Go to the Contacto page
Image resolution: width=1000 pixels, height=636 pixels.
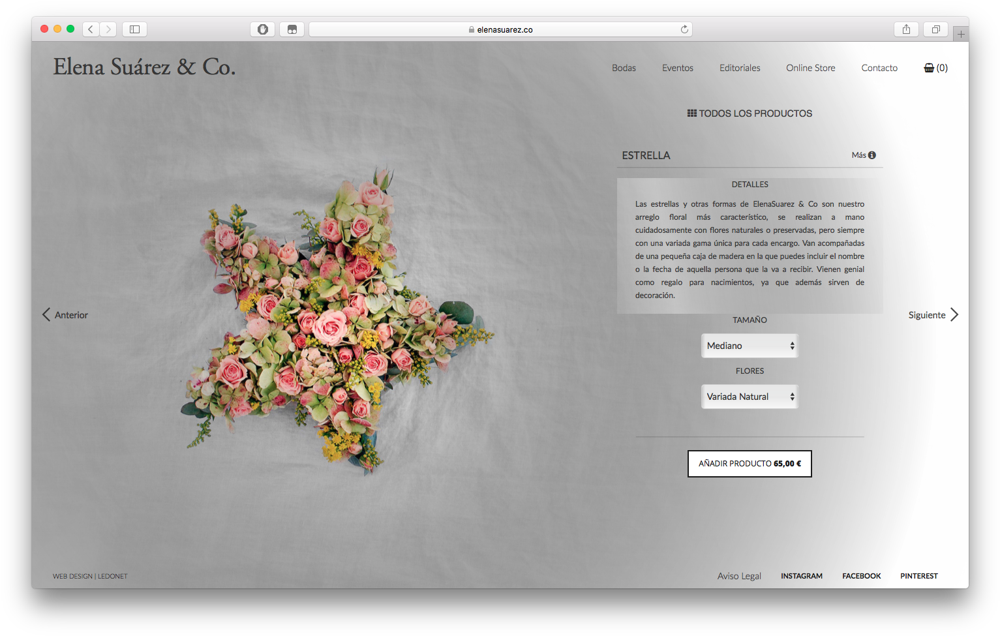click(x=879, y=67)
